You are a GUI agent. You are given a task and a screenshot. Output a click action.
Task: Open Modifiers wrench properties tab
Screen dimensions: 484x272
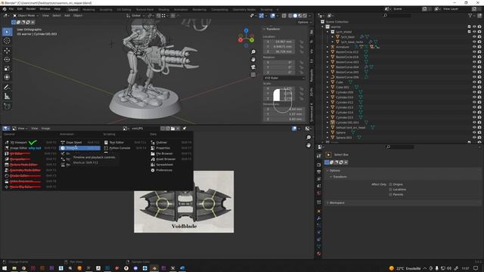click(x=319, y=218)
